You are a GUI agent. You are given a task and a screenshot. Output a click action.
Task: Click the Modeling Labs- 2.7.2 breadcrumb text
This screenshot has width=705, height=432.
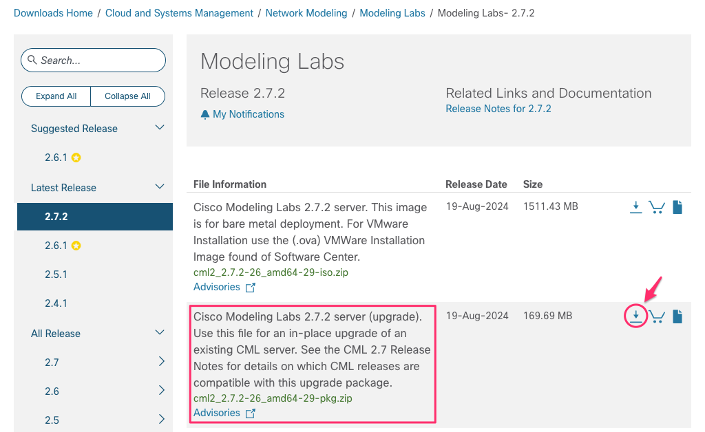[x=486, y=13]
